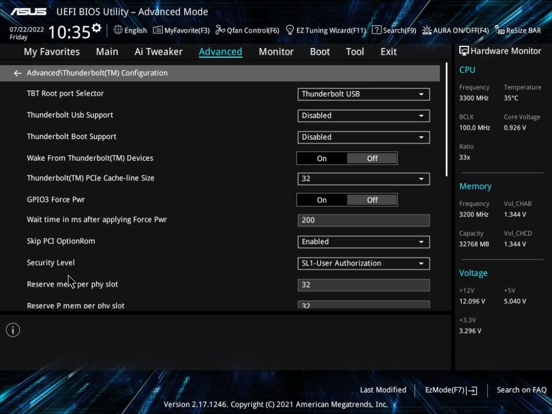The image size is (552, 414).
Task: Click the memory capacity 32768 MB value
Action: (474, 245)
